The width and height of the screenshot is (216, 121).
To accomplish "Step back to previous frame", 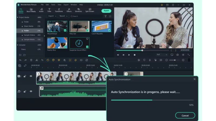I will click(118, 55).
